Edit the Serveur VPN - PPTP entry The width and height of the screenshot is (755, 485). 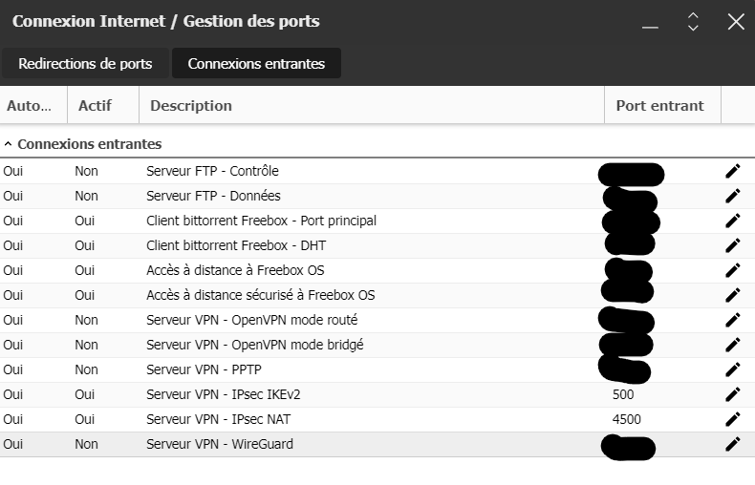[732, 370]
